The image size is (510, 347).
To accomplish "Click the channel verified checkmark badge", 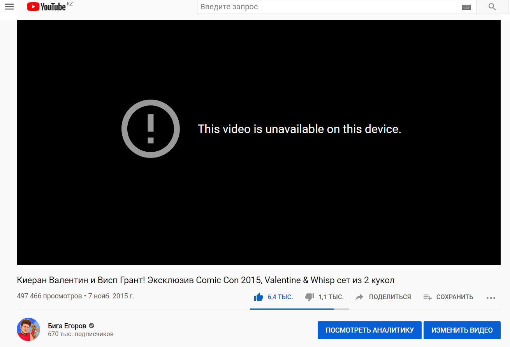I will [91, 326].
